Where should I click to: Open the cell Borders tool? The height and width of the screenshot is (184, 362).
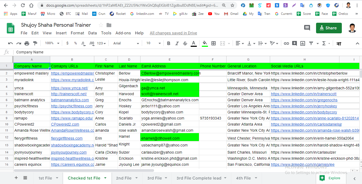pos(213,43)
